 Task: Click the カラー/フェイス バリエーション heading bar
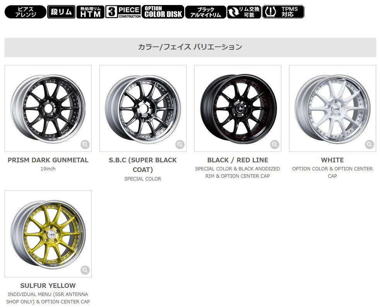tap(190, 48)
